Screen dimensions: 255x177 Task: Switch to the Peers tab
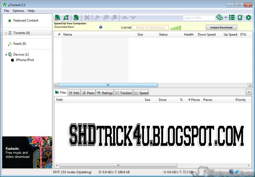[x=88, y=93]
